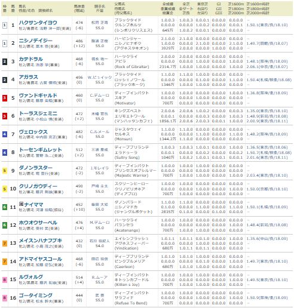Screen dimensions: 294x308
Task: Open horse page for ニシノデイジー
Action: [x=36, y=41]
